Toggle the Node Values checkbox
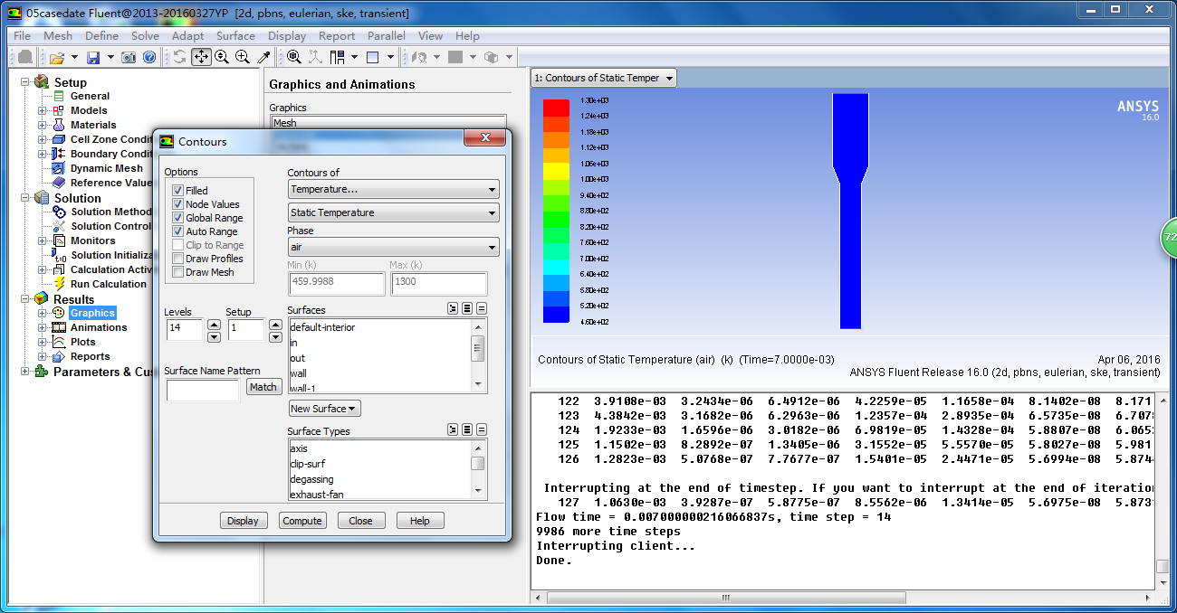1177x613 pixels. pyautogui.click(x=177, y=204)
